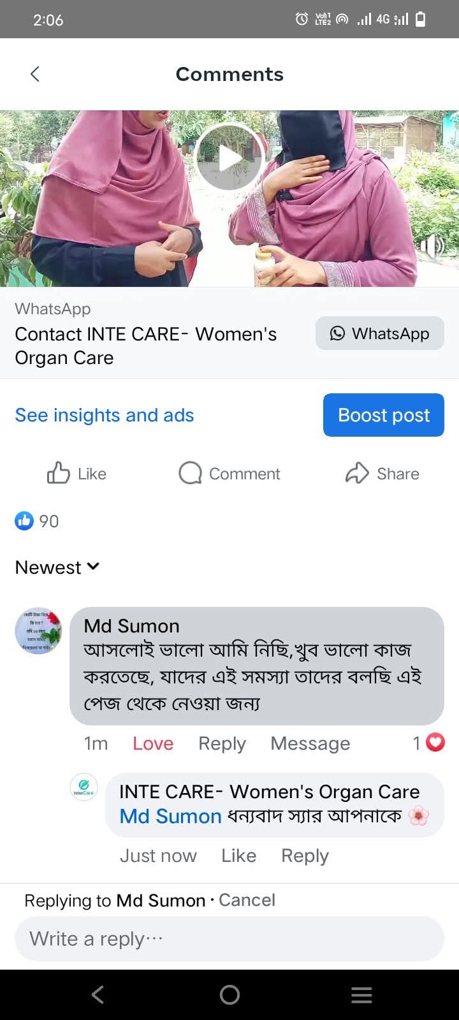
Task: Open INTE CARE page avatar icon
Action: pyautogui.click(x=84, y=787)
